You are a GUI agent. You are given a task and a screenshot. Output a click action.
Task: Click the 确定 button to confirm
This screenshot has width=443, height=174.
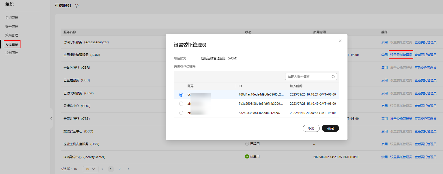330,128
